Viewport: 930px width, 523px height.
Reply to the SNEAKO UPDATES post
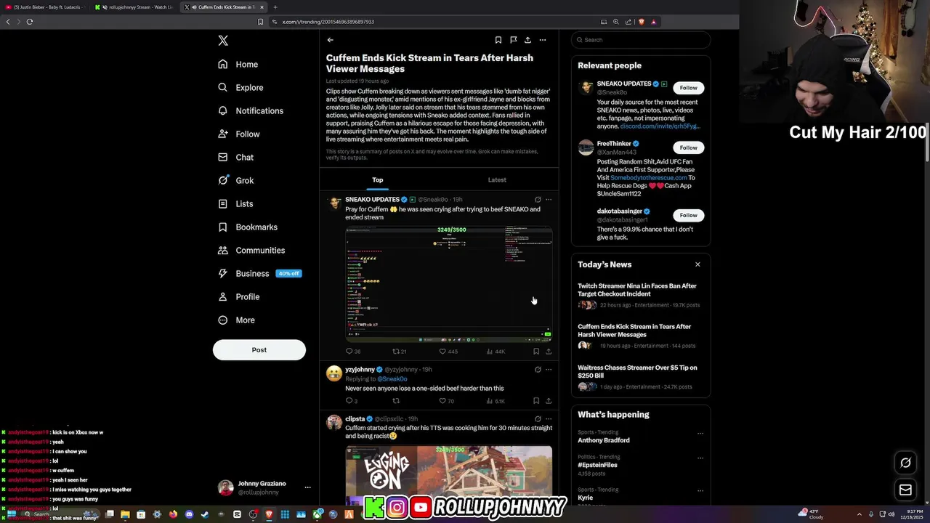coord(353,351)
